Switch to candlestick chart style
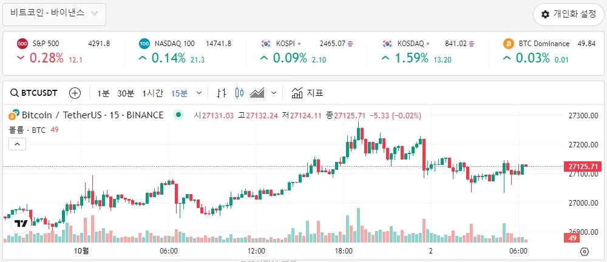Screen dimensions: 607x262 pos(240,93)
